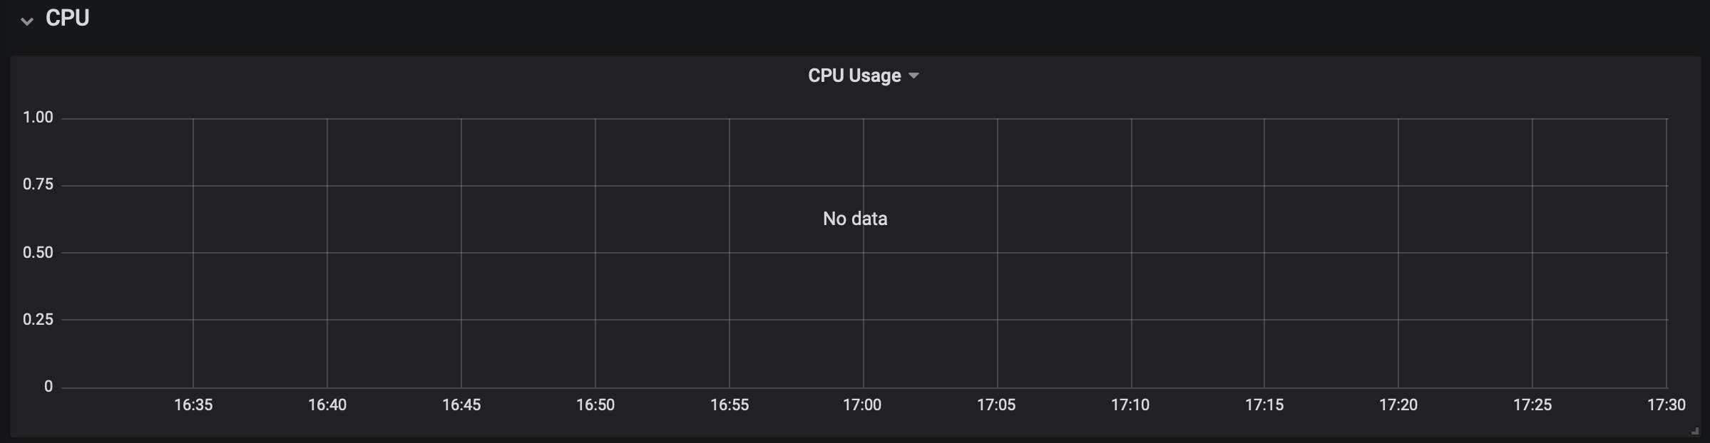Click the 17:00 time axis label
This screenshot has height=443, width=1710.
[x=864, y=405]
